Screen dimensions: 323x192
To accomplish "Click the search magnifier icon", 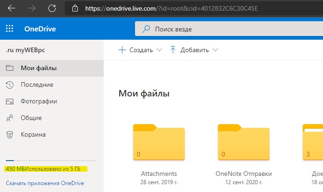I will point(146,29).
